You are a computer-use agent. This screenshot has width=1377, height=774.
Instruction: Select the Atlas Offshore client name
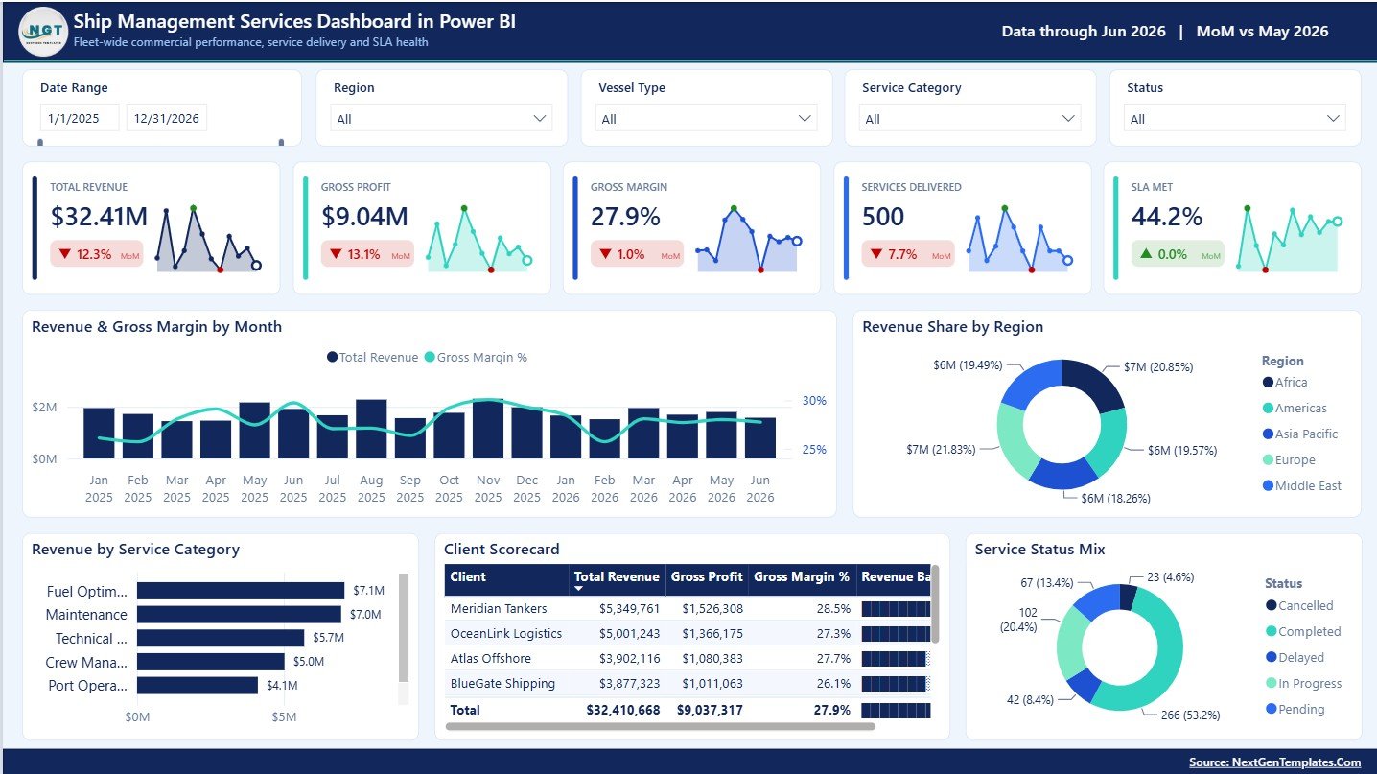490,659
